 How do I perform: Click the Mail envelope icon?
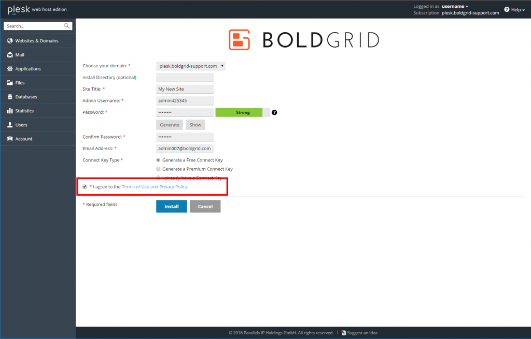pyautogui.click(x=10, y=55)
